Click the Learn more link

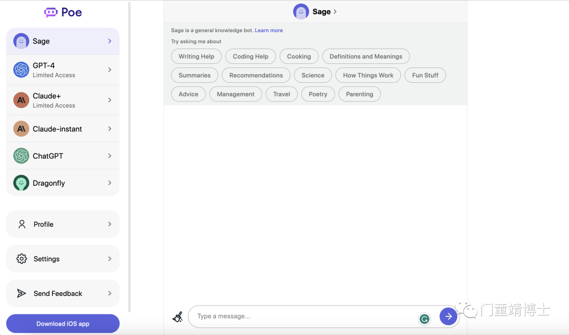(269, 31)
